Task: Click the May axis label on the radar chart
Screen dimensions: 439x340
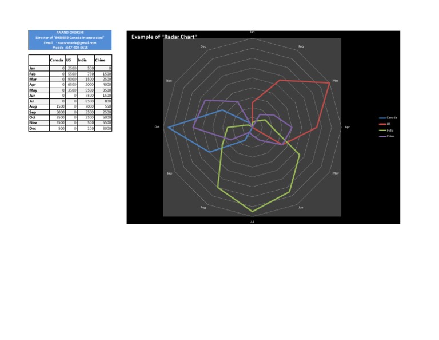Action: (x=336, y=173)
